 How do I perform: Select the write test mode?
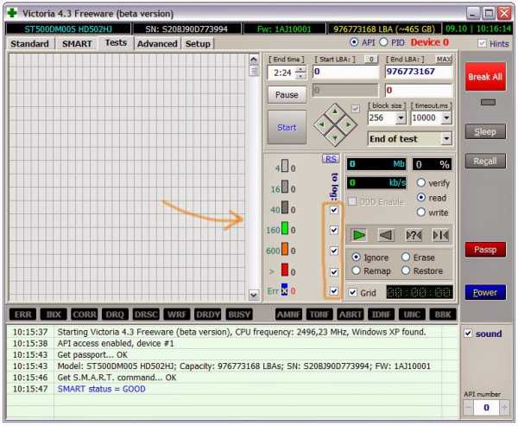tap(421, 212)
